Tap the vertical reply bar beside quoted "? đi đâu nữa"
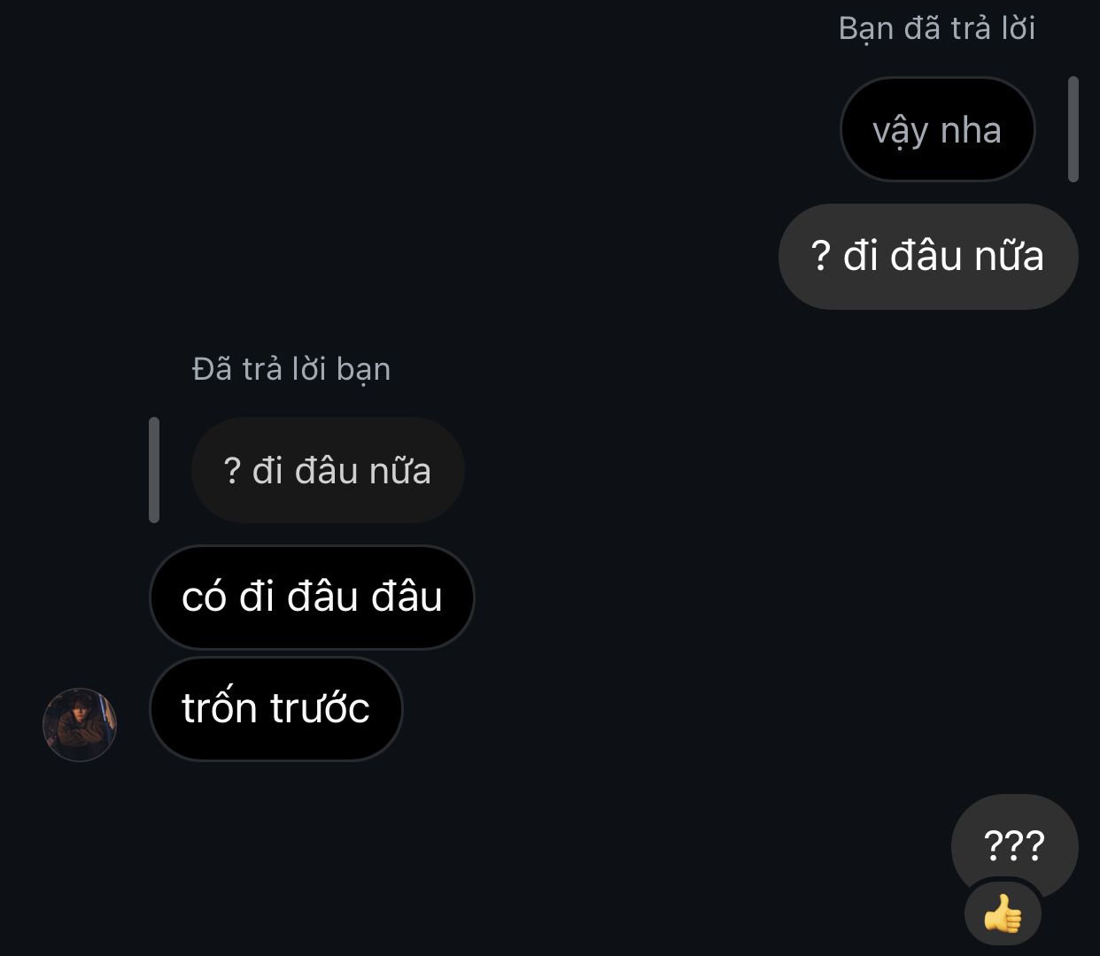This screenshot has height=956, width=1100. [x=154, y=470]
